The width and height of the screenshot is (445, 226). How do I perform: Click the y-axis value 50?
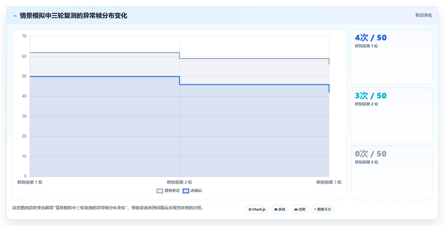[24, 76]
